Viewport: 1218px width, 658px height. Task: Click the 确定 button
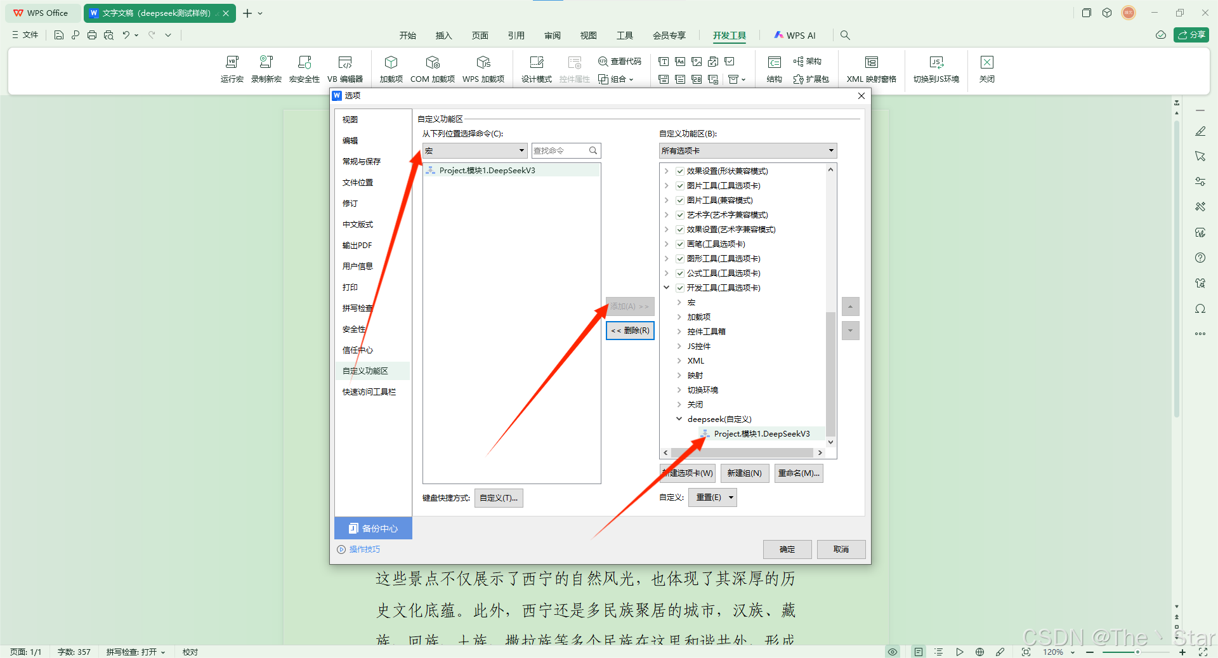click(x=787, y=549)
